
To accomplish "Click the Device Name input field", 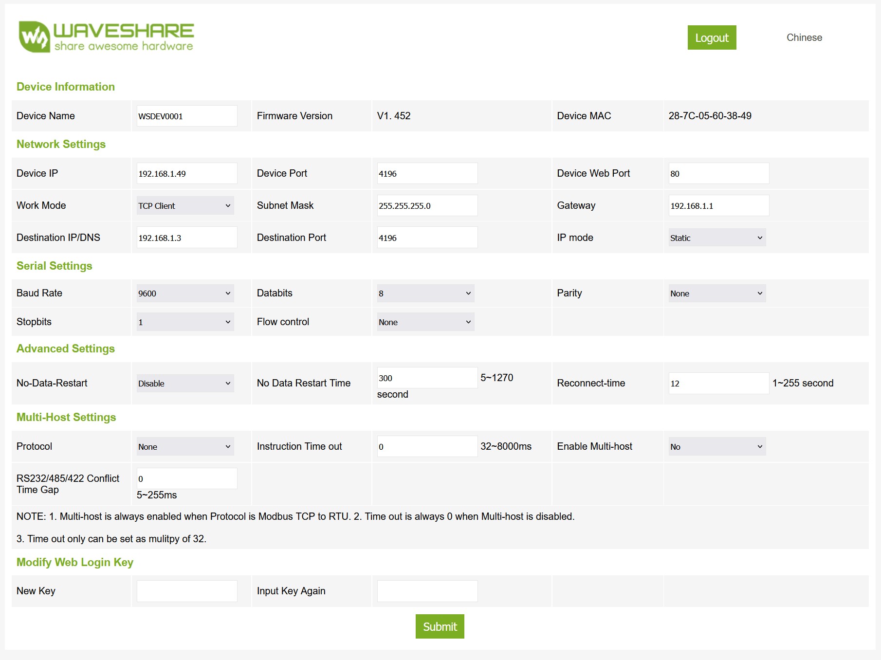I will [x=186, y=115].
